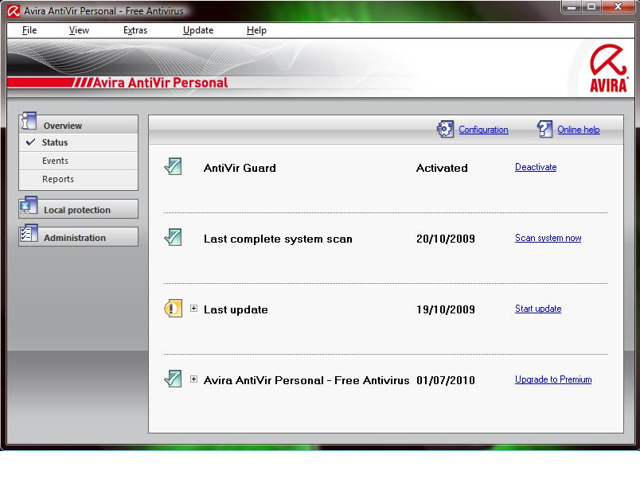Open the Configuration link
Screen dimensions: 640x486
click(483, 130)
